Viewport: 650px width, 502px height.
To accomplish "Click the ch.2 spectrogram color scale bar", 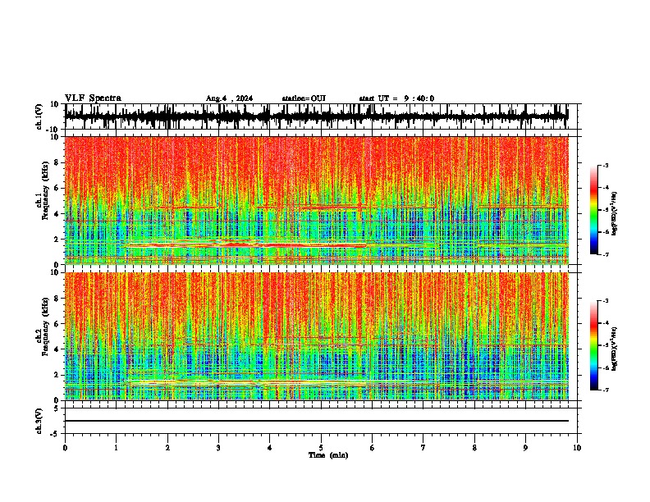I will (593, 345).
